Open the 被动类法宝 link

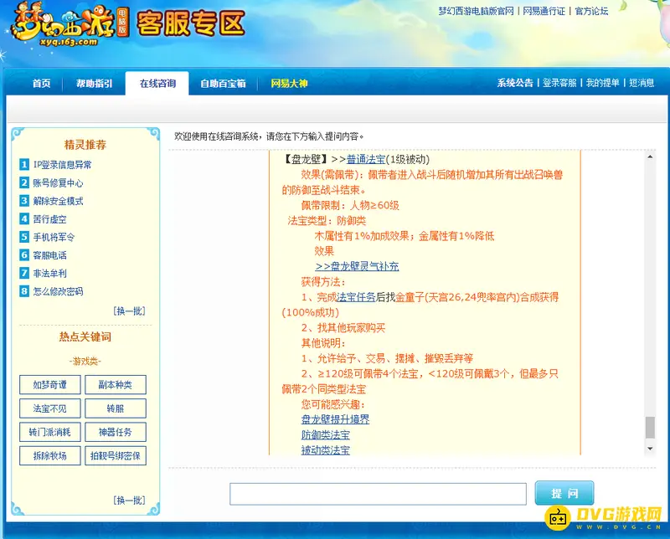point(326,450)
